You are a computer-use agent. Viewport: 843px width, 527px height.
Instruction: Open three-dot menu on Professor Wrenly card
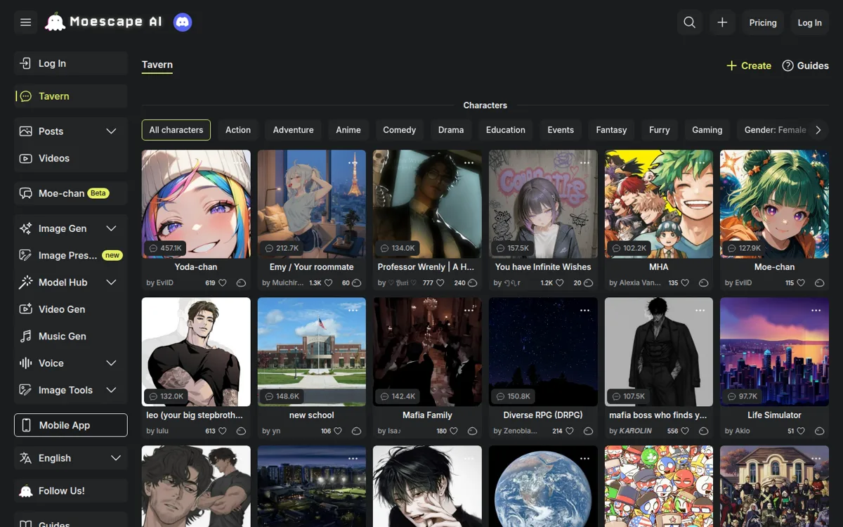469,162
